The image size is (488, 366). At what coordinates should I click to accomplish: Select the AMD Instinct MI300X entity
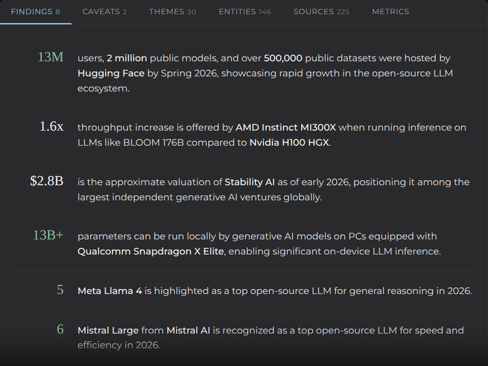pyautogui.click(x=286, y=127)
